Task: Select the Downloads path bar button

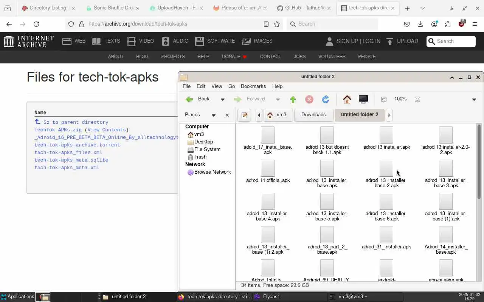Action: tap(313, 115)
